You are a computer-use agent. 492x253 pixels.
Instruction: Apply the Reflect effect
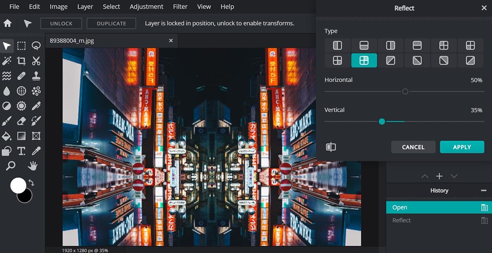[462, 147]
